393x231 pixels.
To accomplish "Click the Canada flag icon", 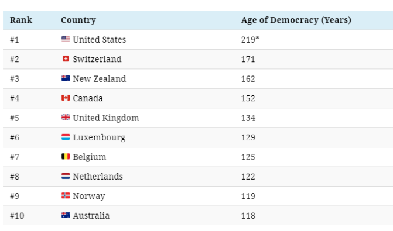I will [66, 98].
